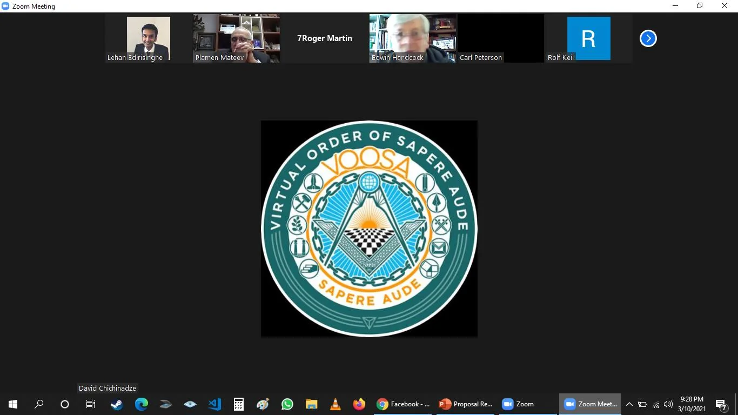Open the Calculator app in the taskbar
738x415 pixels.
pyautogui.click(x=238, y=404)
